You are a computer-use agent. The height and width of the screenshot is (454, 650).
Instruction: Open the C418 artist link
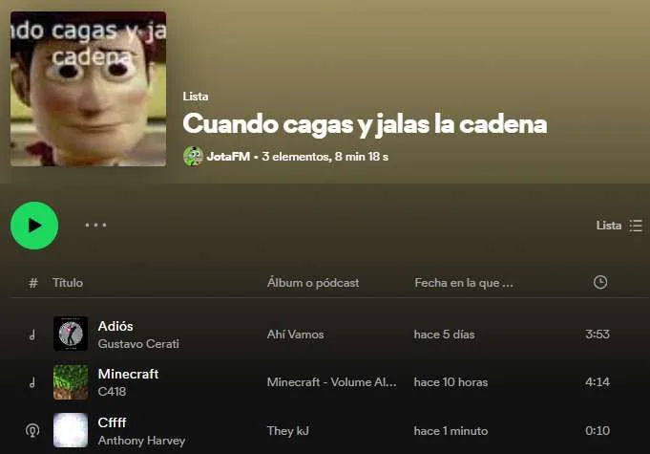click(x=112, y=392)
